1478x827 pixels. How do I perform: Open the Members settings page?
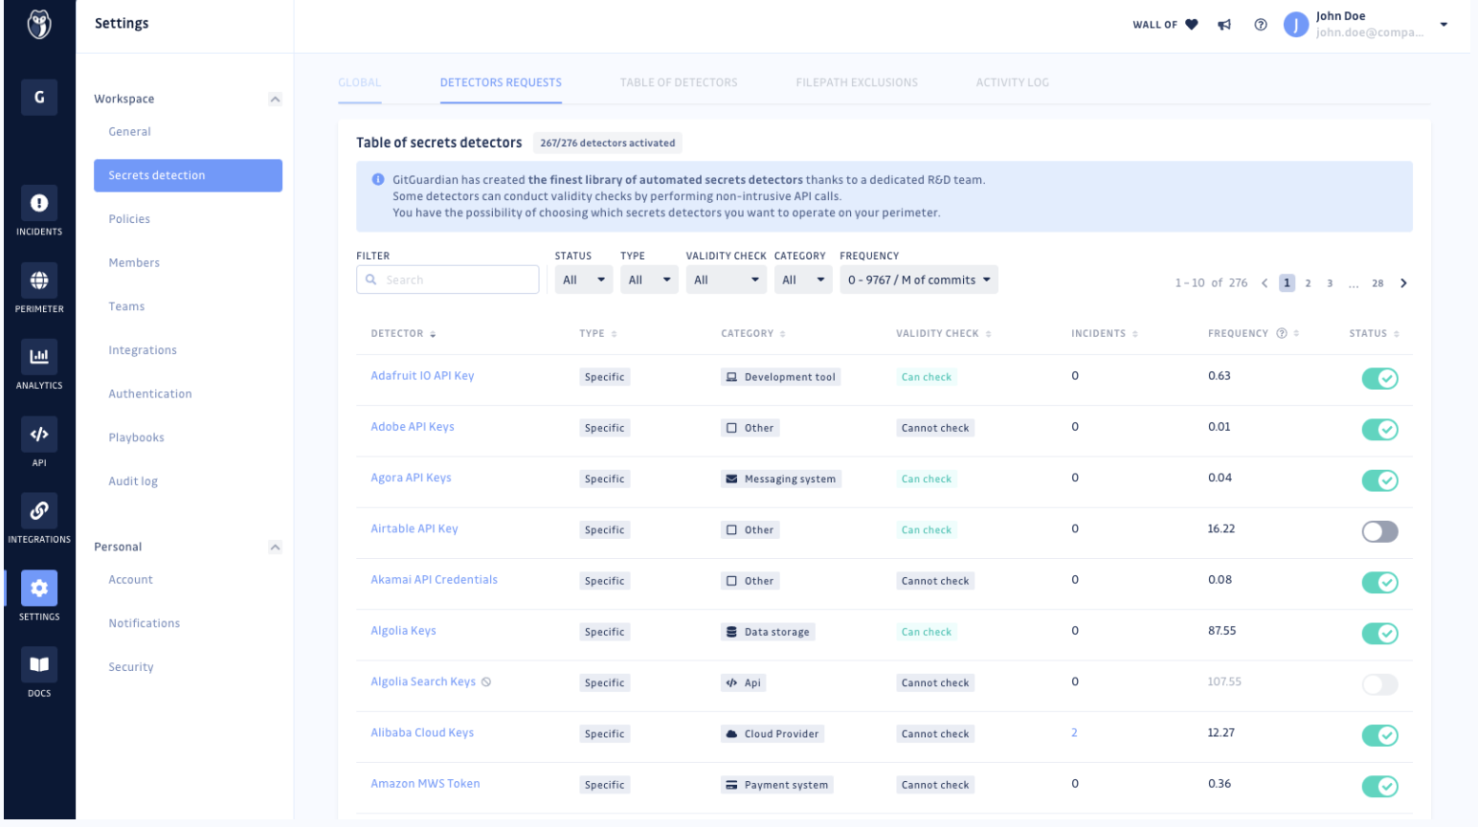[134, 262]
